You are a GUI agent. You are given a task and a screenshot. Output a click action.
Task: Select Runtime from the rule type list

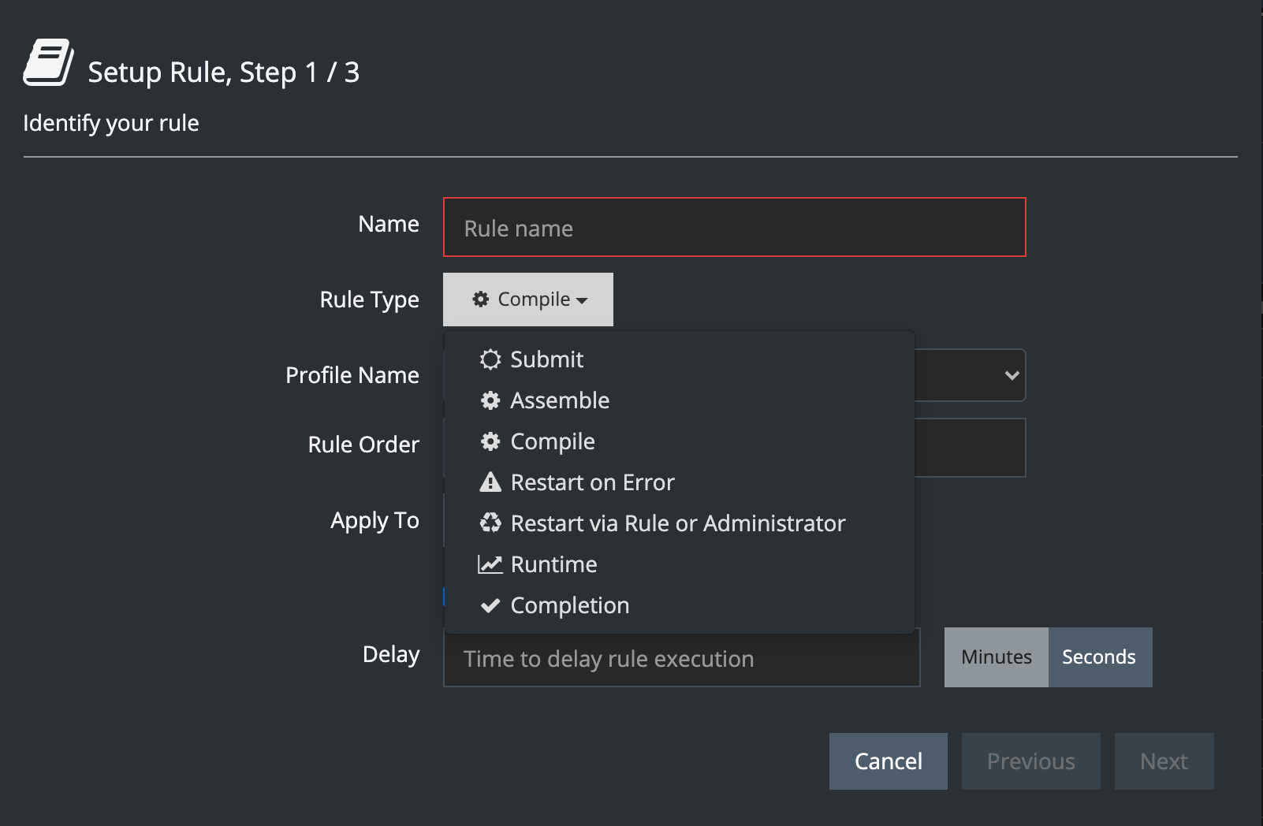tap(553, 564)
